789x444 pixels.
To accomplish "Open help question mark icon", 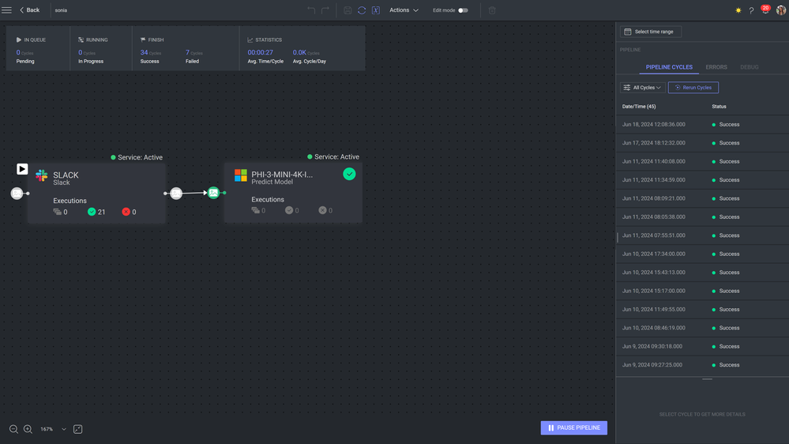I will [x=751, y=10].
